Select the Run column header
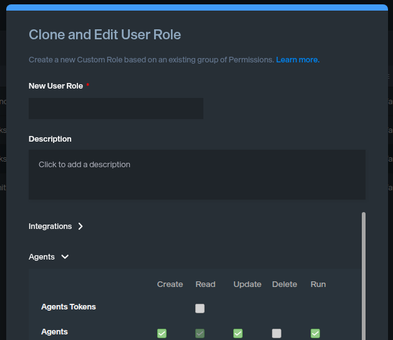 coord(318,284)
